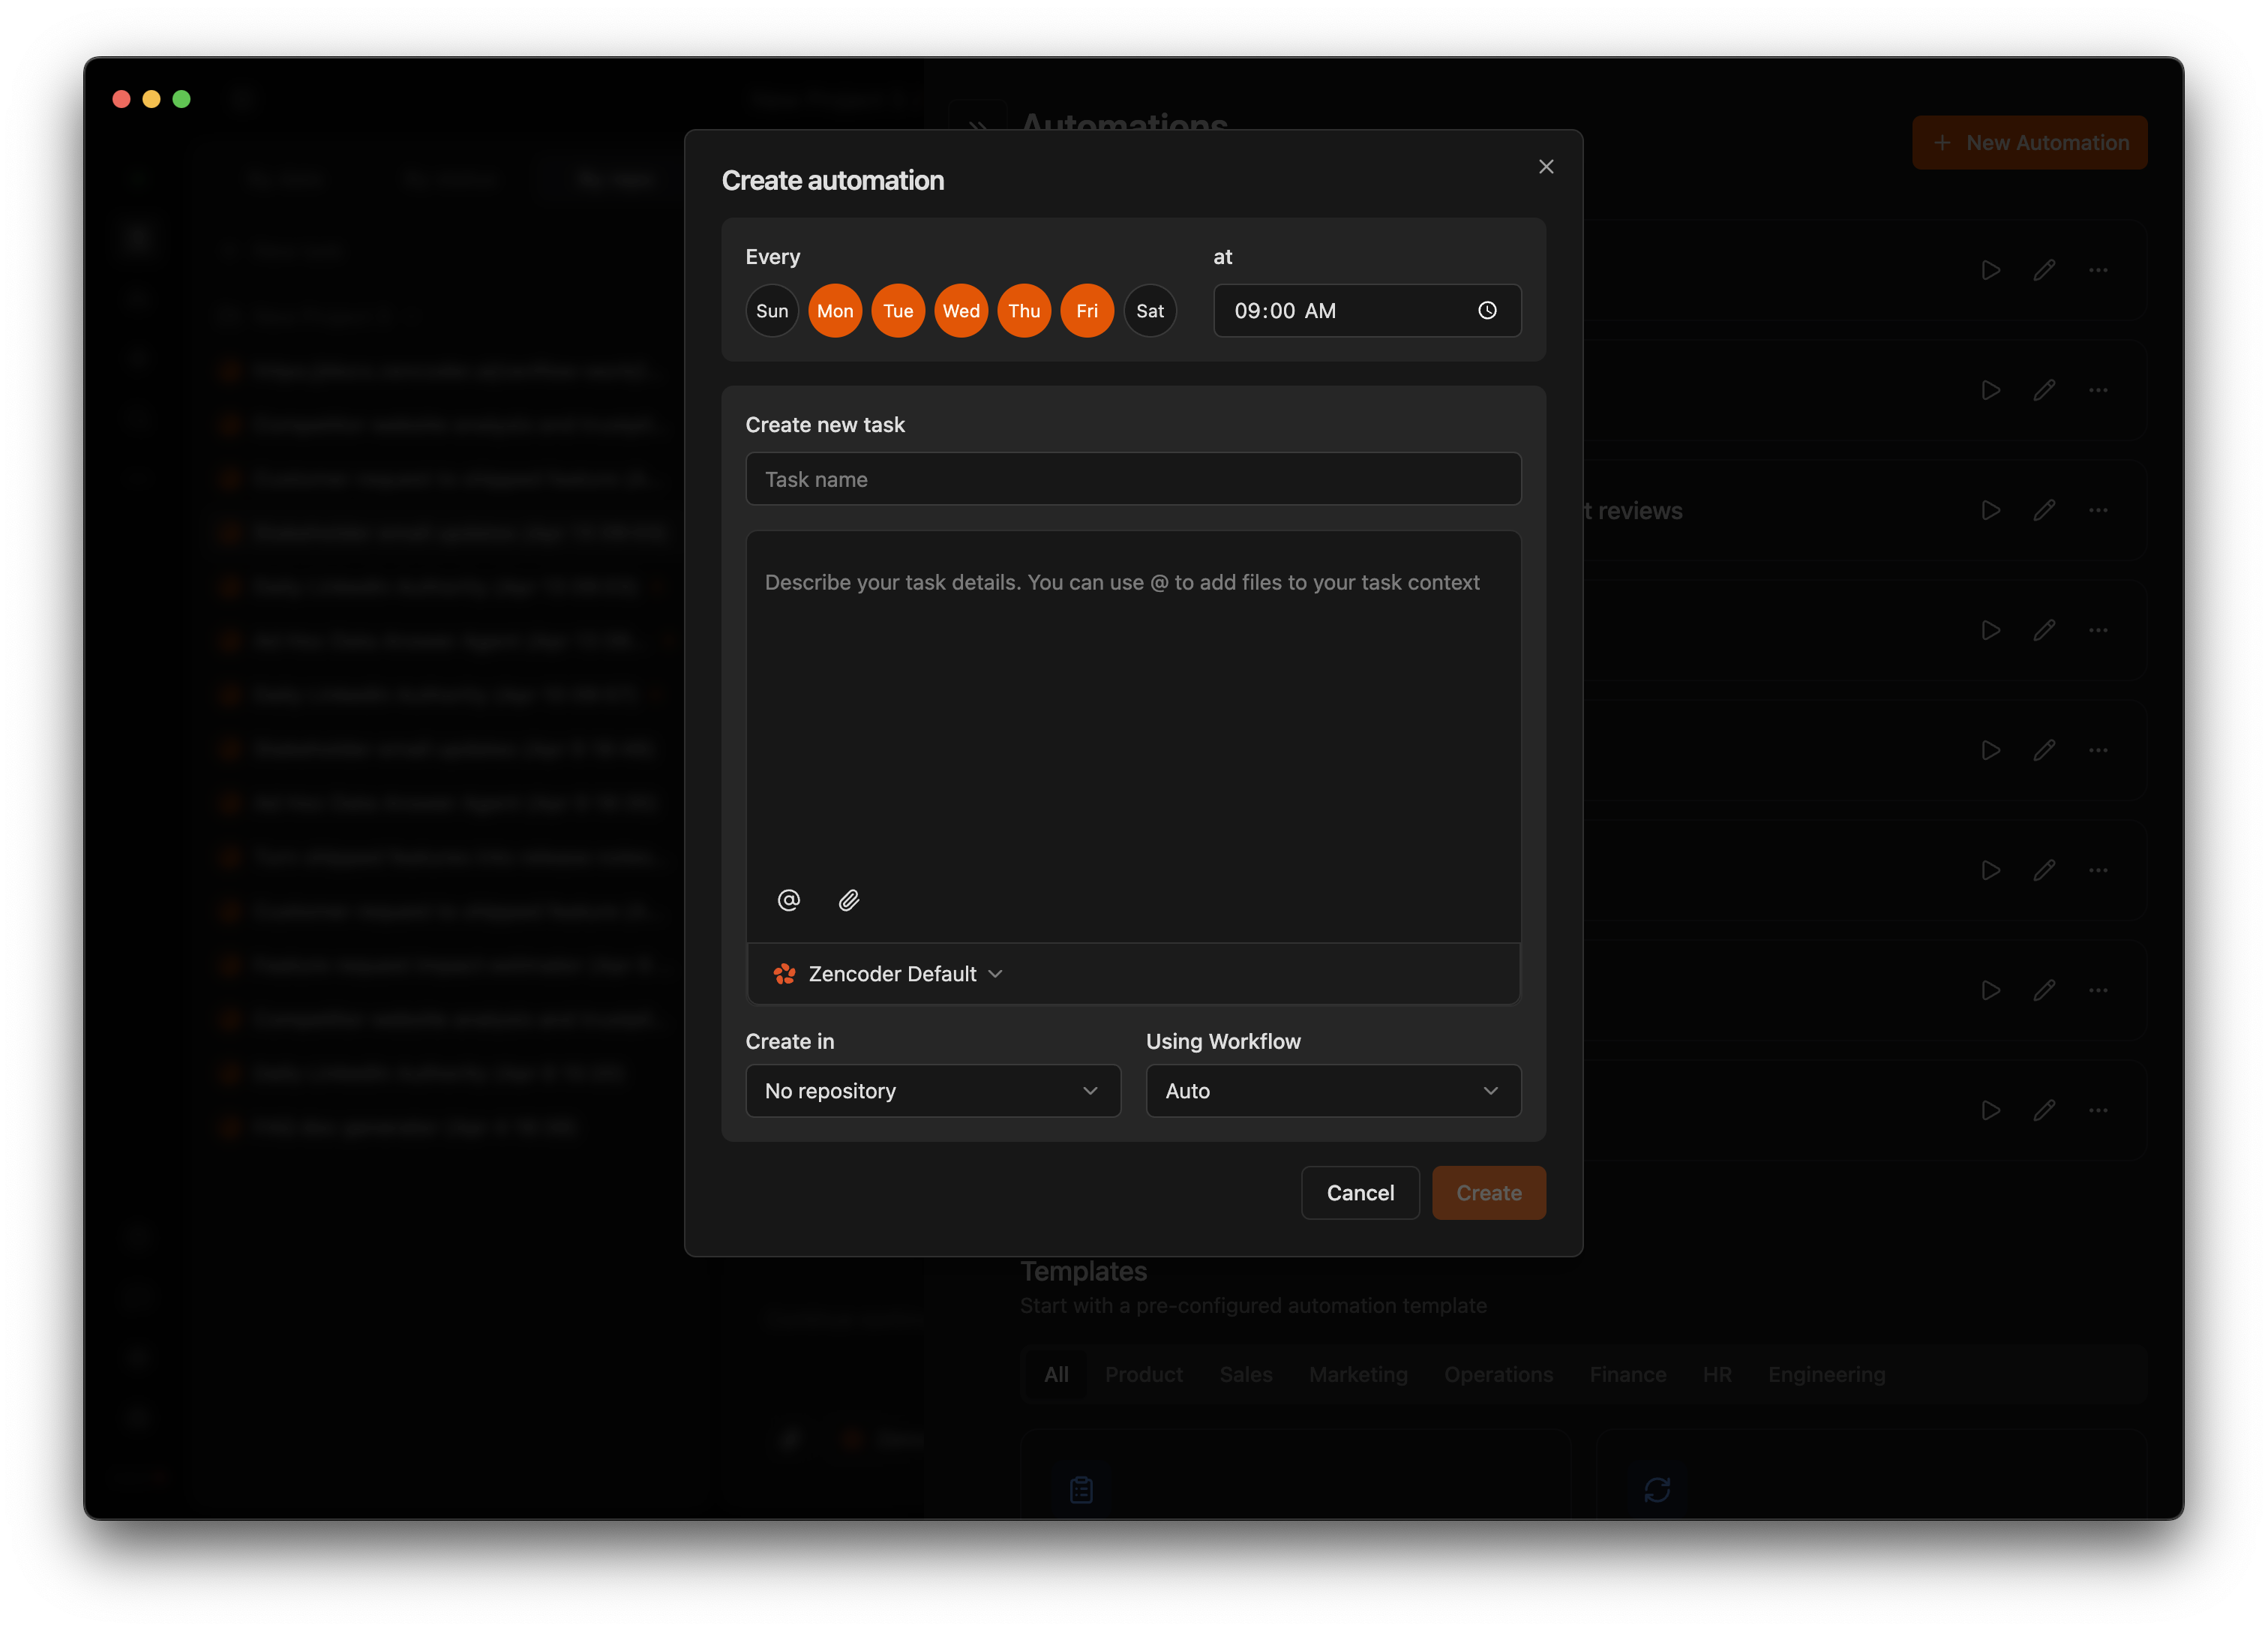Screen dimensions: 2268x1631
Task: Click the play icon on the reviews automation row
Action: [1990, 510]
